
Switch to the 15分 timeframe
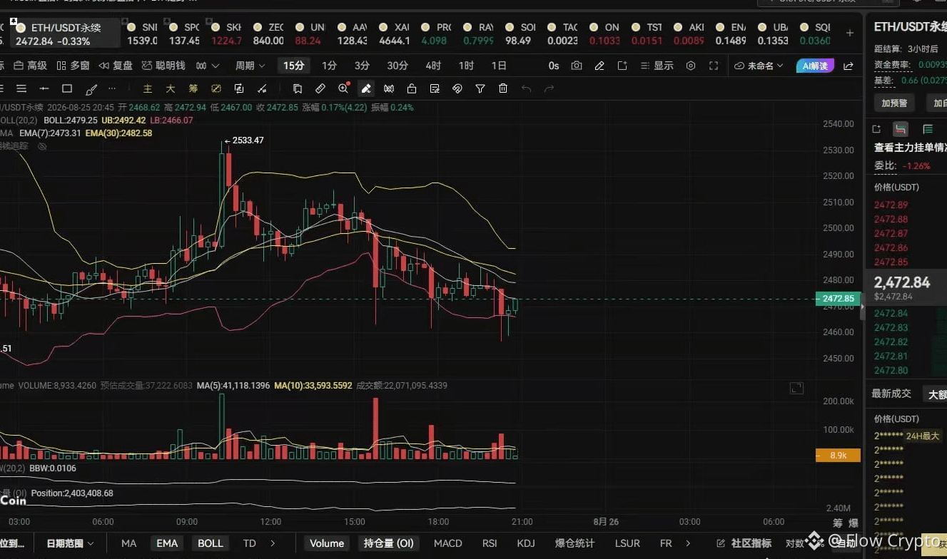tap(294, 66)
